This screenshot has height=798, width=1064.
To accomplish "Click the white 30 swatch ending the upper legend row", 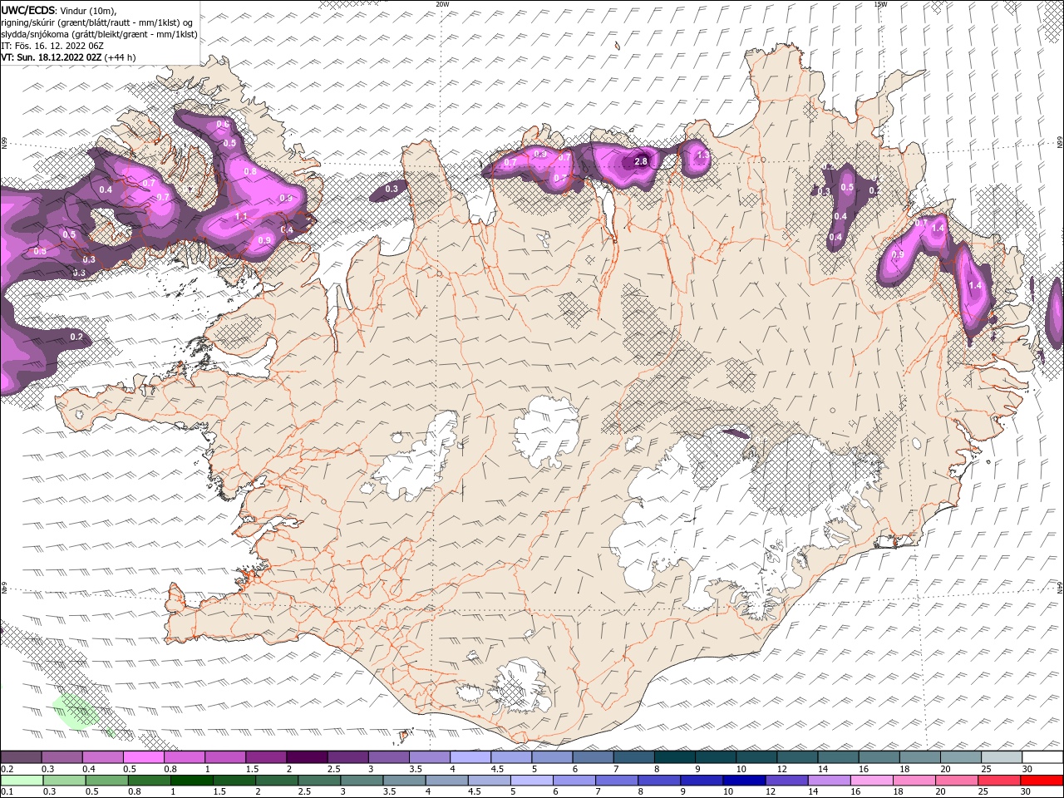I will (x=1043, y=757).
